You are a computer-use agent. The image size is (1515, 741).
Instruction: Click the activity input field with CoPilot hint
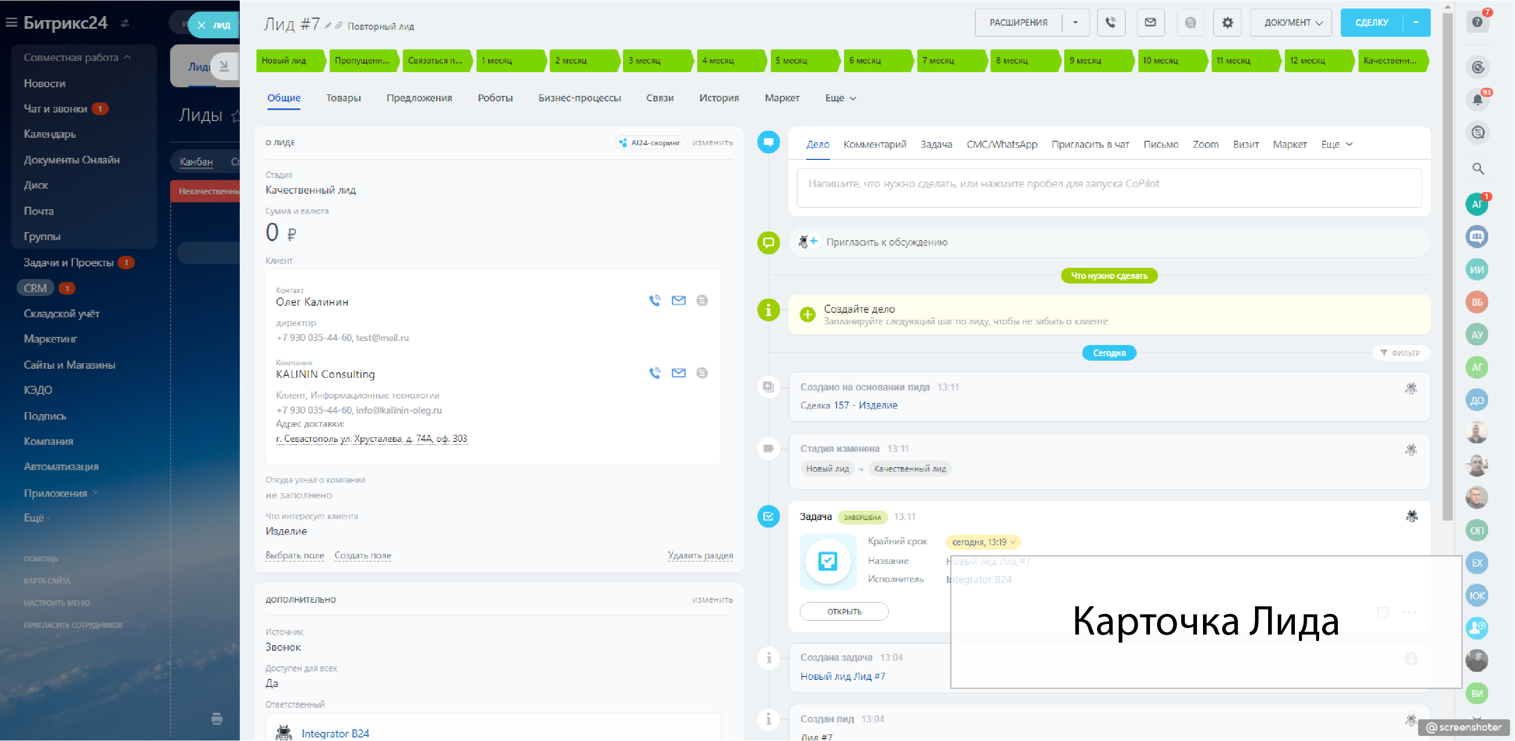tap(1108, 187)
